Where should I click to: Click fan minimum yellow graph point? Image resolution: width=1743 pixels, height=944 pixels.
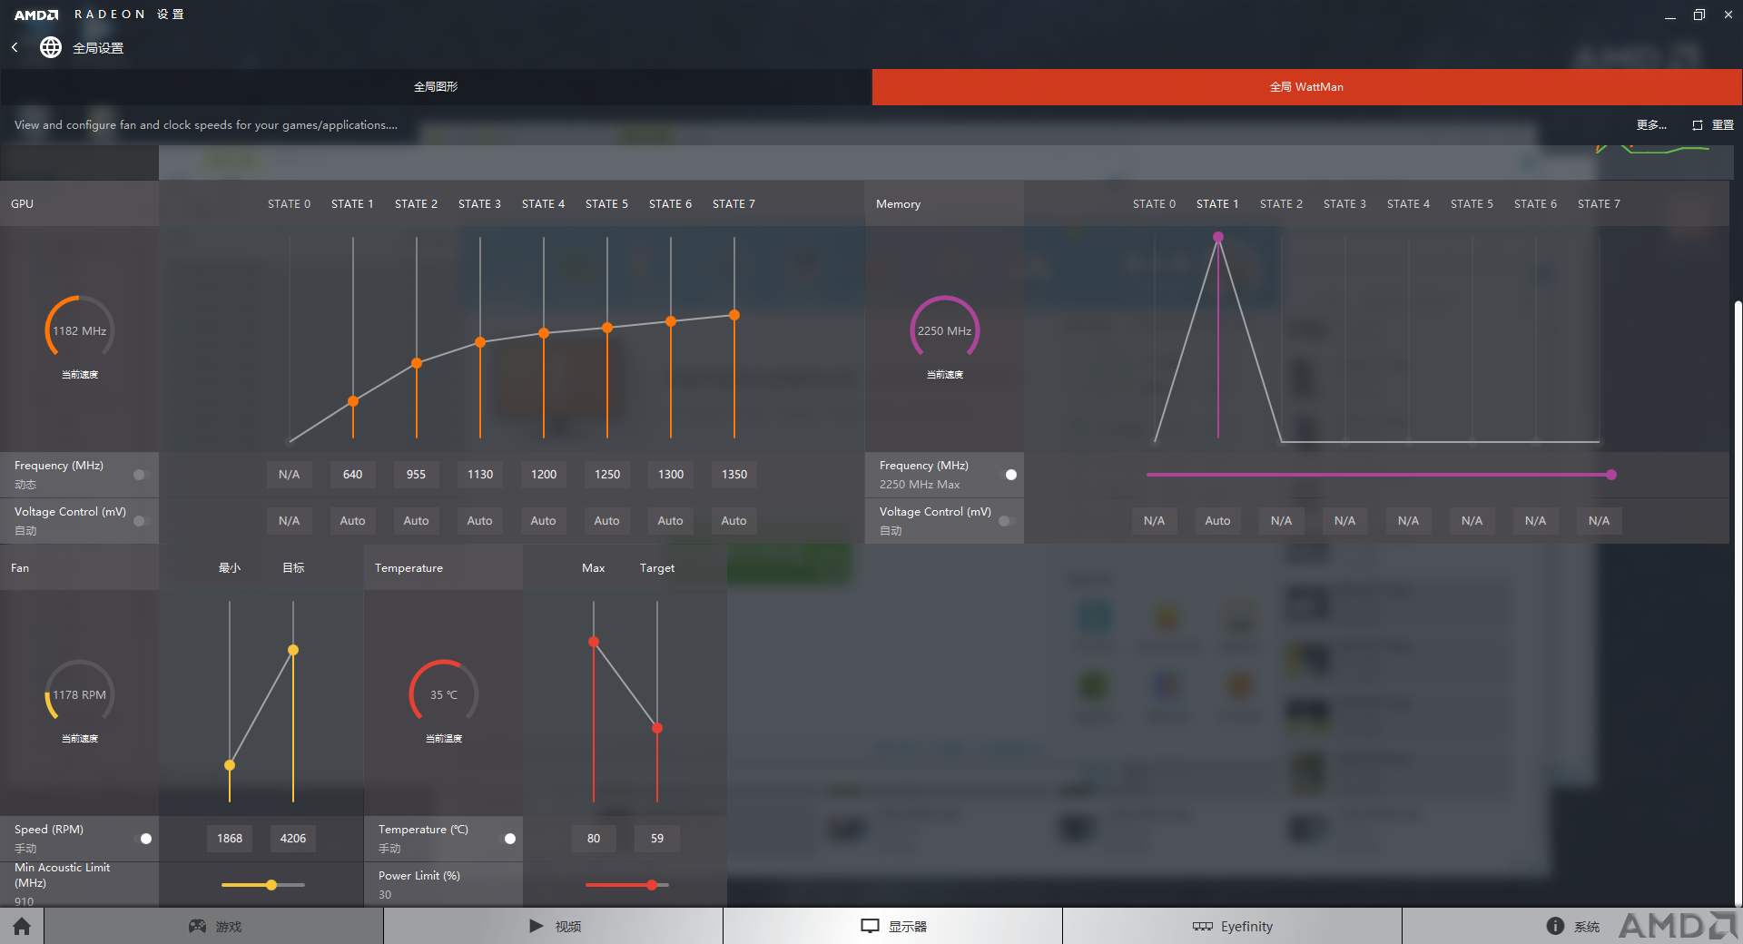click(230, 765)
